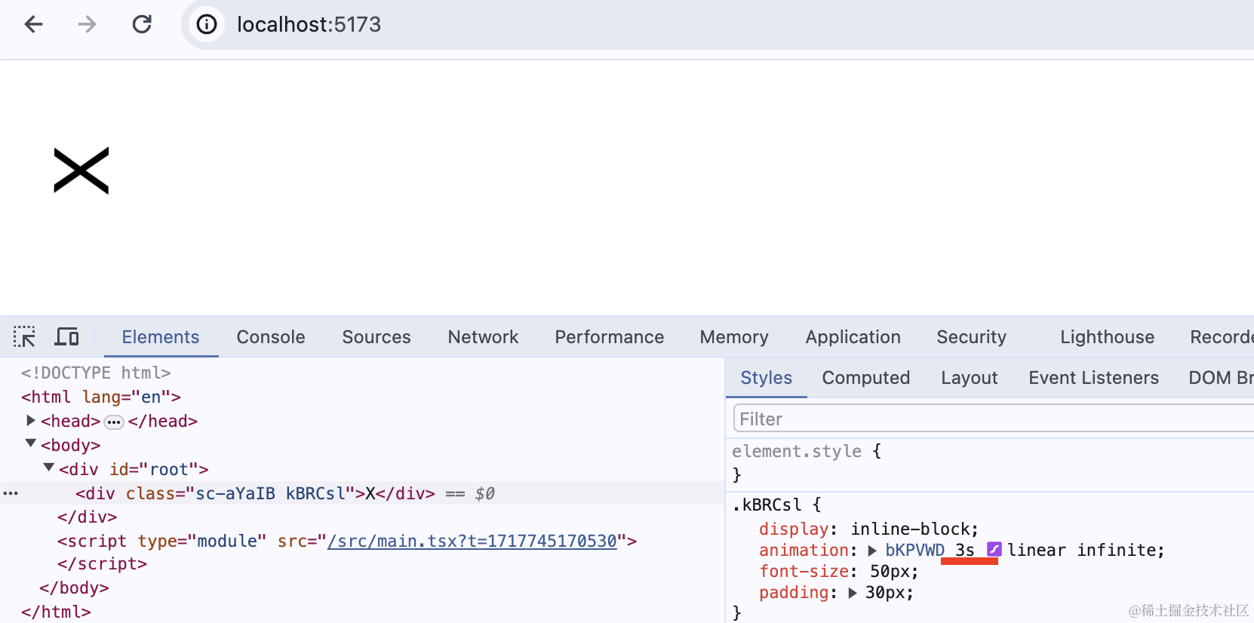Open the Sources tab
Image resolution: width=1254 pixels, height=623 pixels.
(x=377, y=337)
